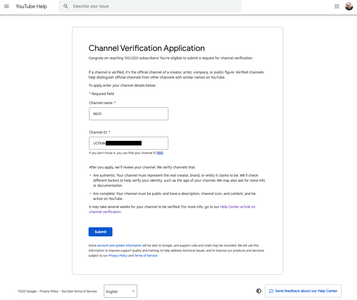This screenshot has width=357, height=300.
Task: Open the Help Center article on channel verification link
Action: tap(237, 207)
